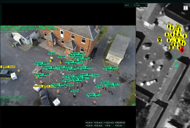Select the red person marker on the map
This screenshot has width=190, height=128.
click(x=182, y=50)
